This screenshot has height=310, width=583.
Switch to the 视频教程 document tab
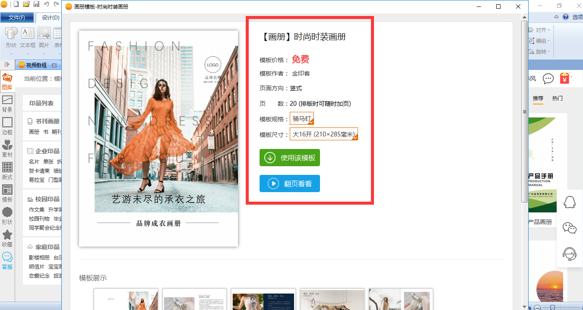point(36,65)
